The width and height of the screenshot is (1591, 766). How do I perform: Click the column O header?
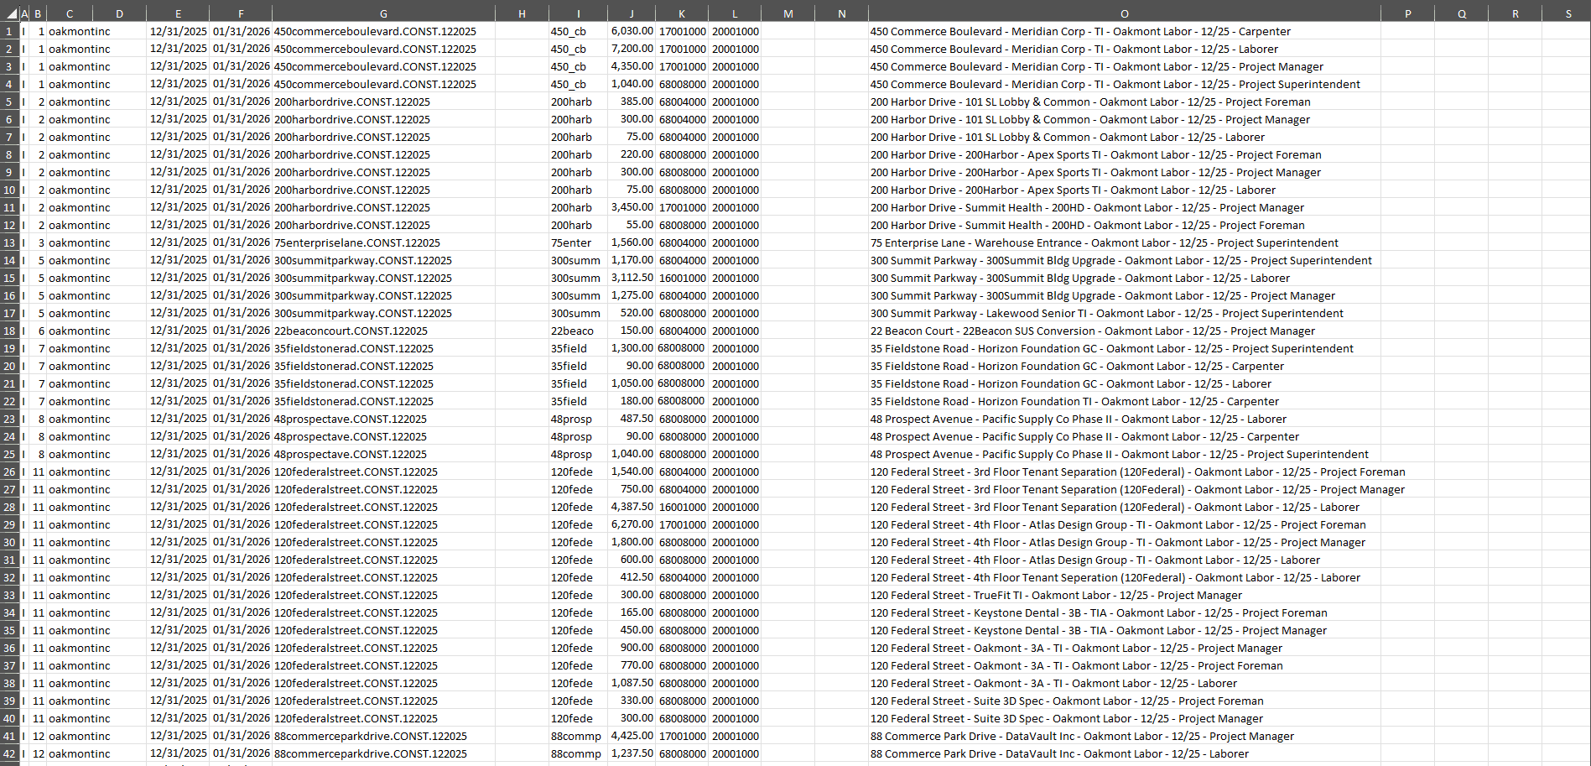point(1124,13)
